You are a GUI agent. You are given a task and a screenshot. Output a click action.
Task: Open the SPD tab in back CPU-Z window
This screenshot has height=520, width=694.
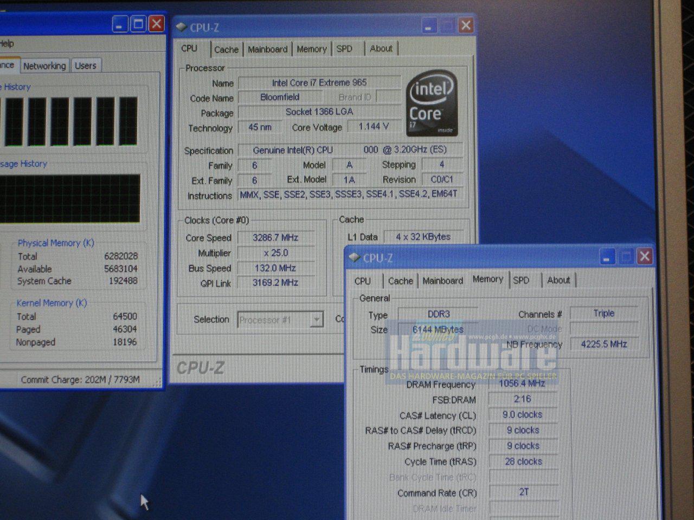(345, 49)
